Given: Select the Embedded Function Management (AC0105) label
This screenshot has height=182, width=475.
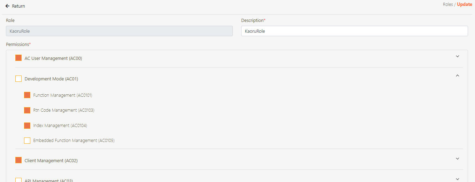Looking at the screenshot, I should [74, 141].
